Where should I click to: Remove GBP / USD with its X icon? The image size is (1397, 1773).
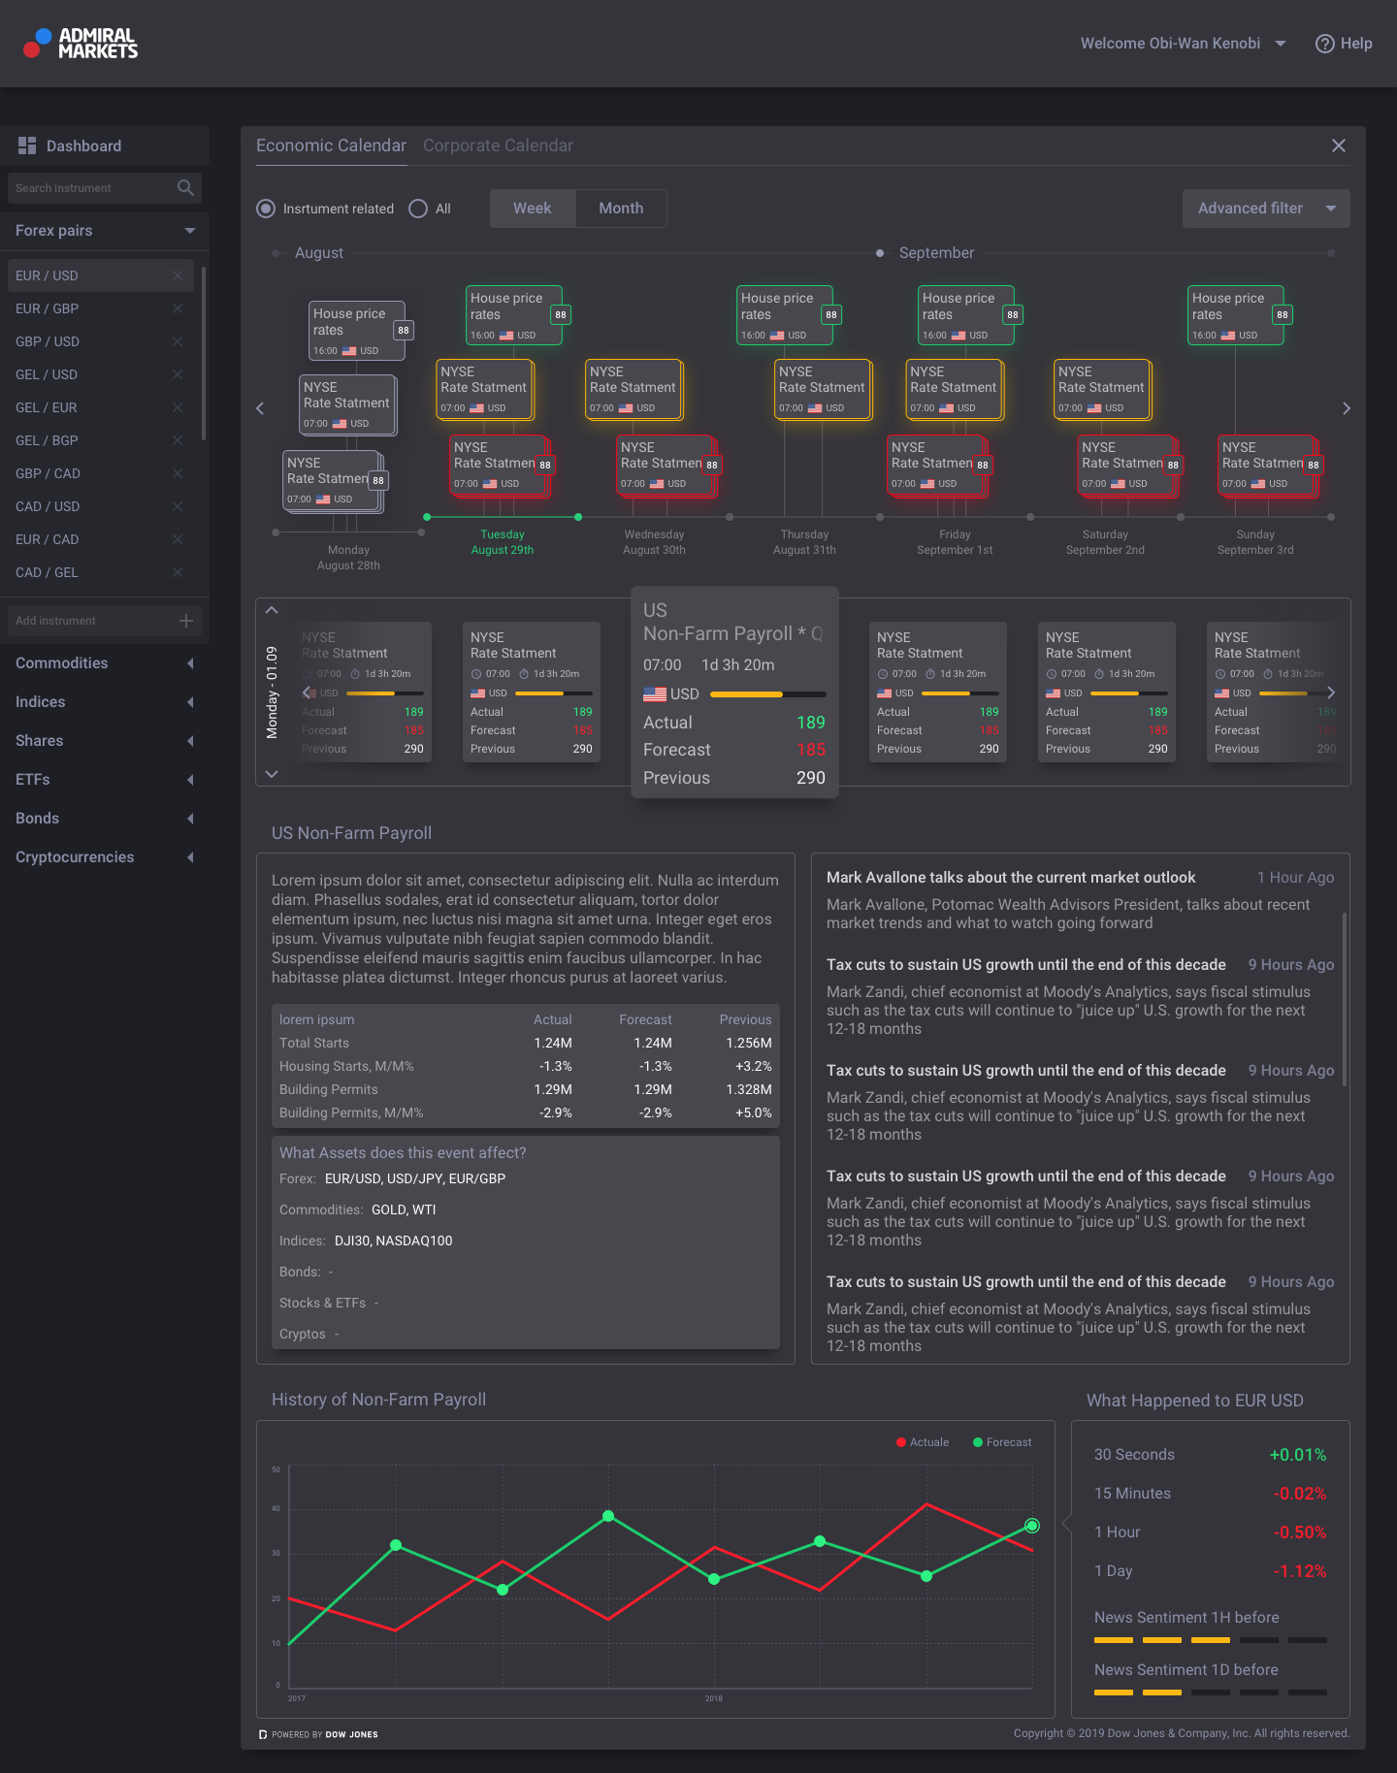click(178, 341)
